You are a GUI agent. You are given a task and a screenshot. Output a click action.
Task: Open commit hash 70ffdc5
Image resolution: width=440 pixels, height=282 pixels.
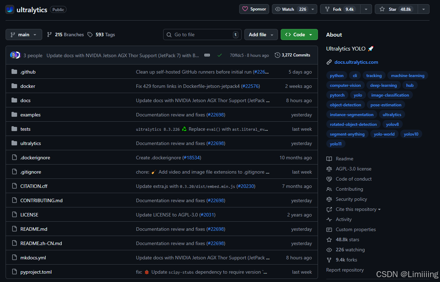point(237,55)
